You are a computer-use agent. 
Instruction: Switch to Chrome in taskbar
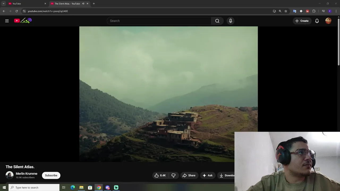point(99,188)
